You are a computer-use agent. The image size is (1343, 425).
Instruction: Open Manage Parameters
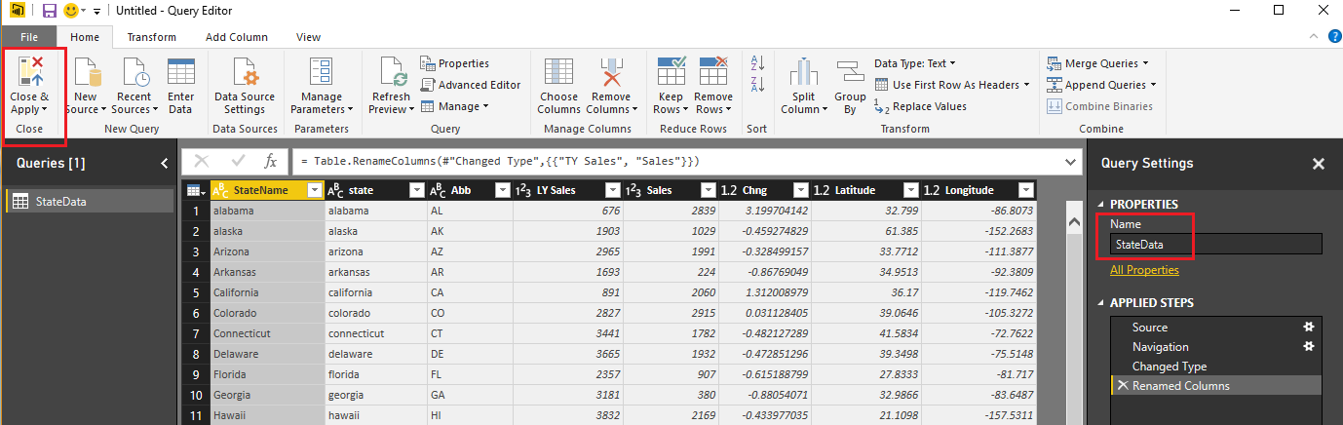coord(322,86)
